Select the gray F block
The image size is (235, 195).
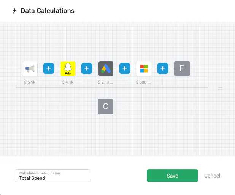pos(182,69)
